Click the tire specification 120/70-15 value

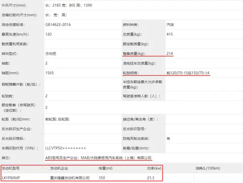point(188,73)
